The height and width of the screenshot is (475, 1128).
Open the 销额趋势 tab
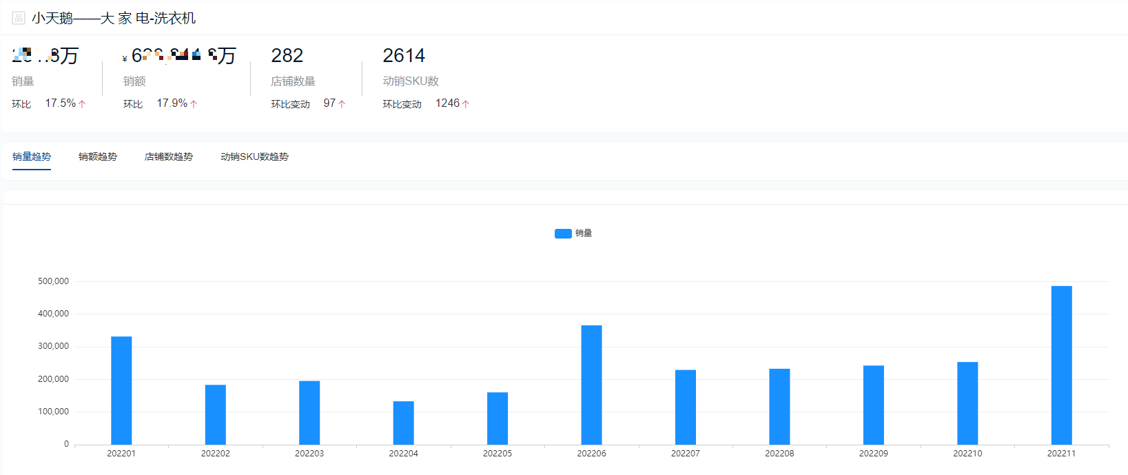[98, 156]
